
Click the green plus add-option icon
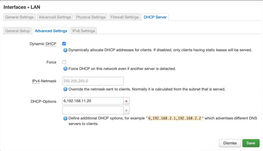tap(127, 110)
